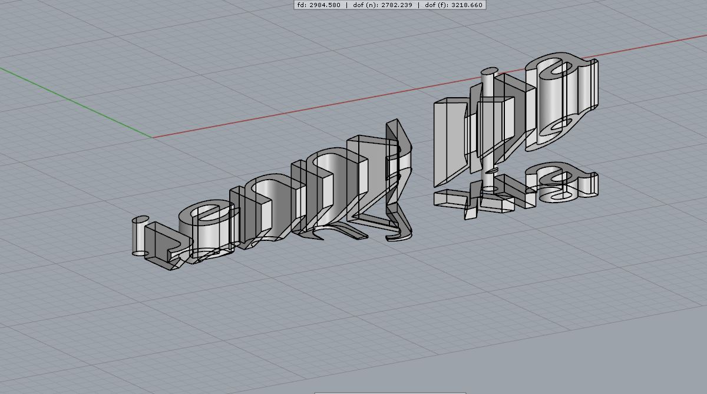Click the origin where red and green axes meet
The height and width of the screenshot is (394, 707).
(153, 137)
